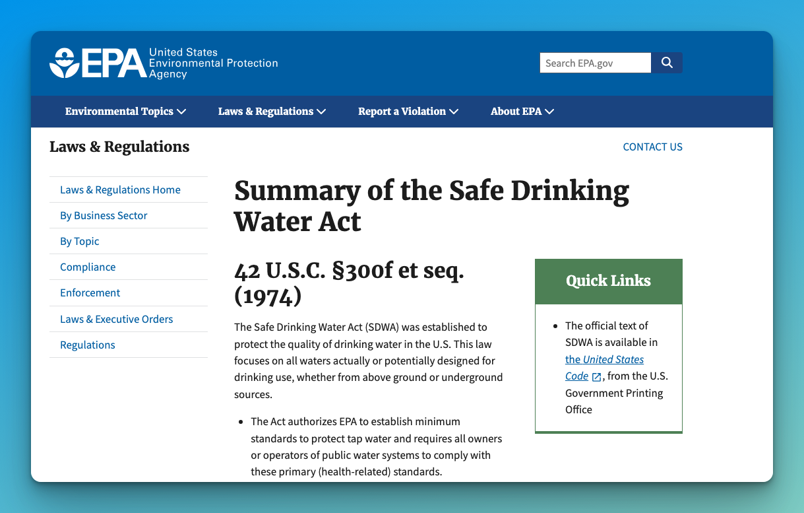
Task: Click the magnifying glass search button
Action: 667,63
